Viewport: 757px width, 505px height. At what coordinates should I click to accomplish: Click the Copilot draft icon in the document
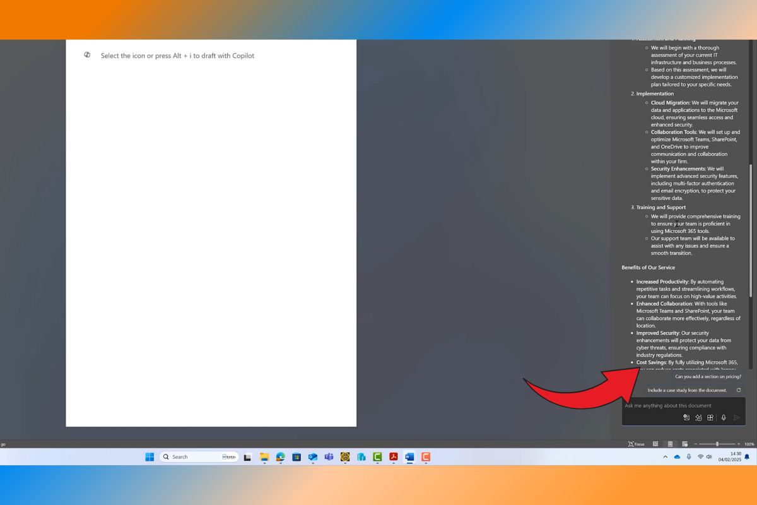click(87, 55)
